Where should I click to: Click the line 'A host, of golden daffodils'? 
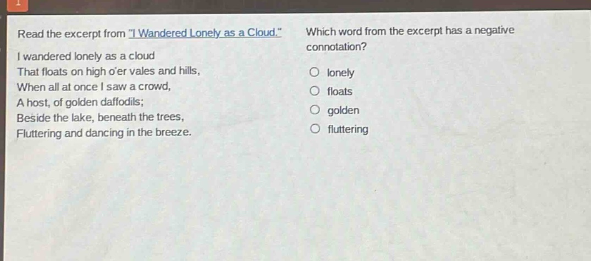80,102
